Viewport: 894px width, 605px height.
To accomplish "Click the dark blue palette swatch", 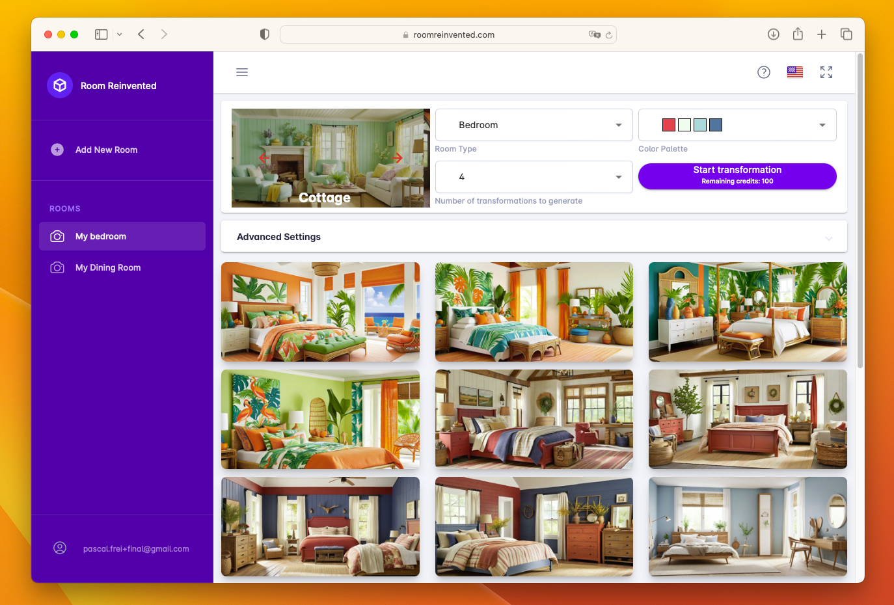I will 716,125.
